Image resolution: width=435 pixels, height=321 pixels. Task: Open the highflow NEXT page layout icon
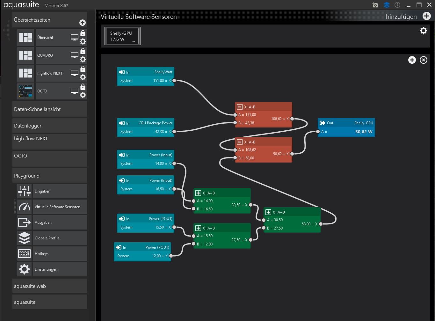point(25,73)
